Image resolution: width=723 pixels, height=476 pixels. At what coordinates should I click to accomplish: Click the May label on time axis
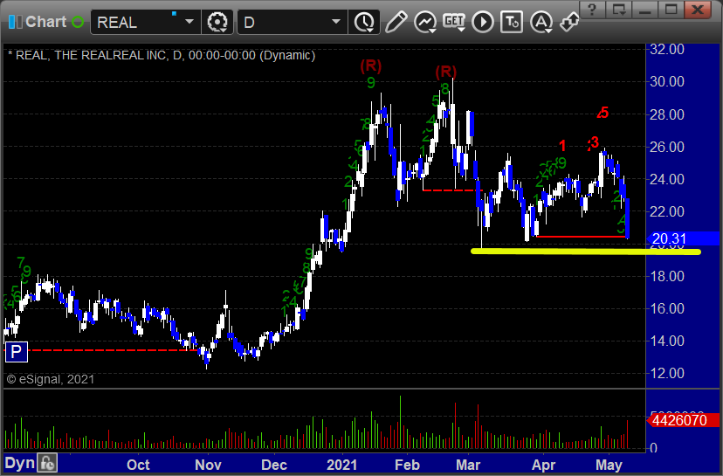click(609, 465)
